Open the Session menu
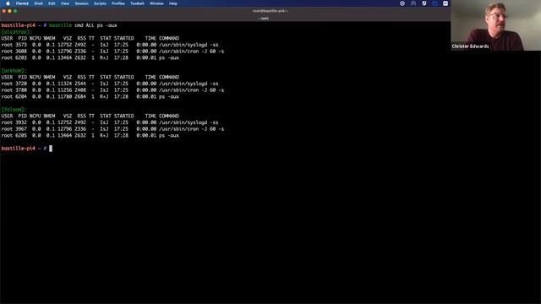The height and width of the screenshot is (304, 541). click(81, 3)
